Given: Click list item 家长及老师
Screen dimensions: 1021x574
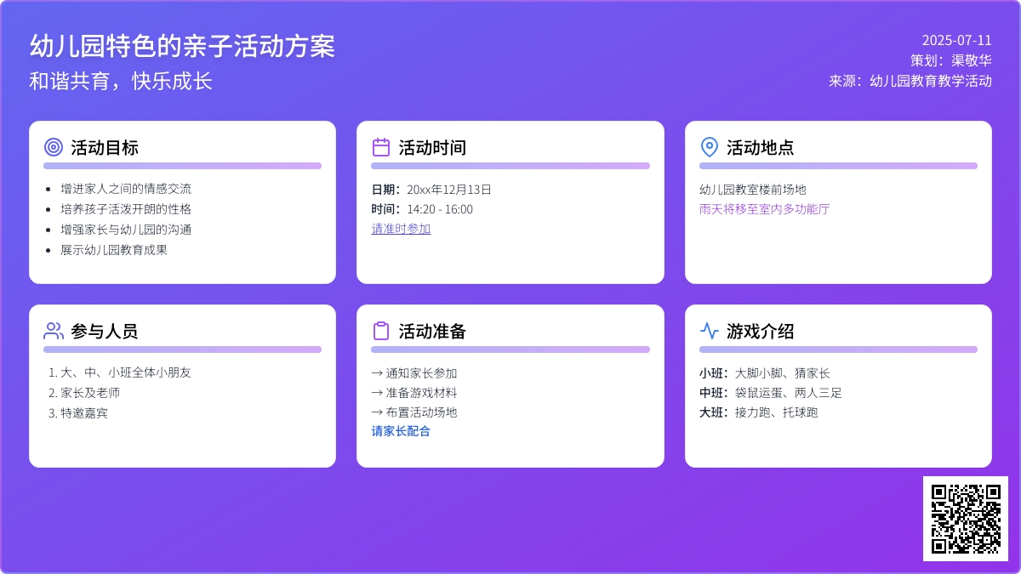Looking at the screenshot, I should (x=90, y=393).
